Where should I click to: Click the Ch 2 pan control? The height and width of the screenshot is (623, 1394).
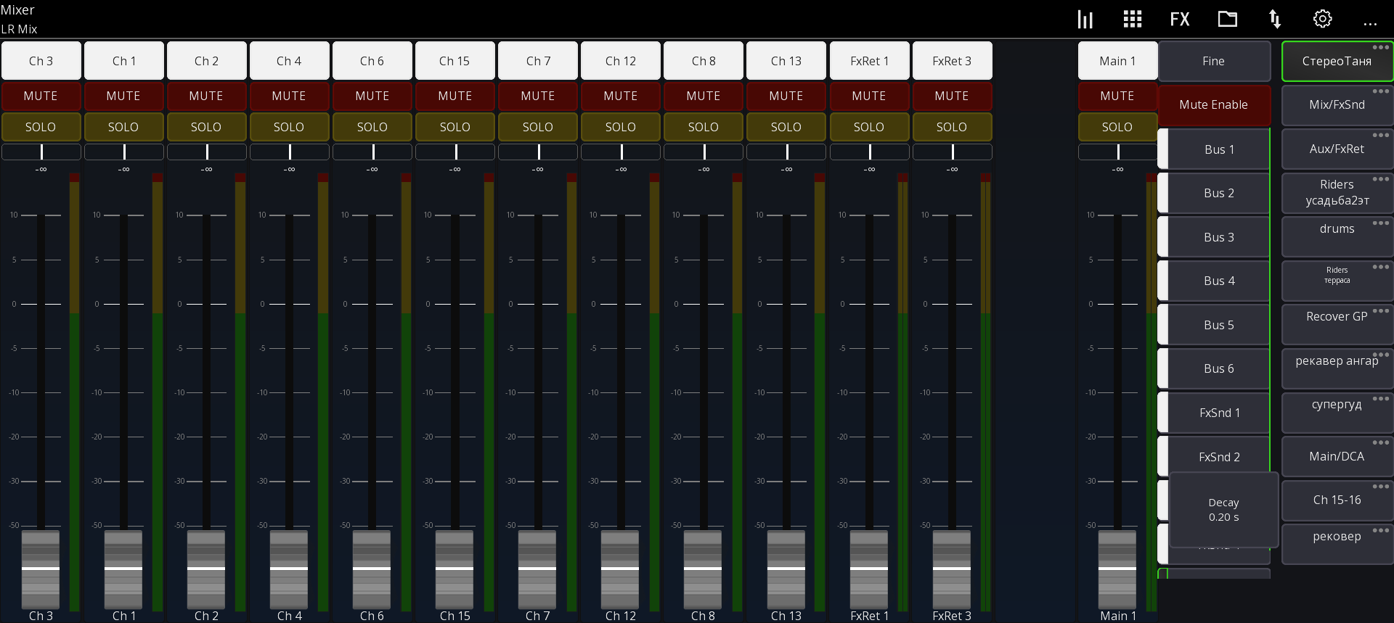coord(207,152)
